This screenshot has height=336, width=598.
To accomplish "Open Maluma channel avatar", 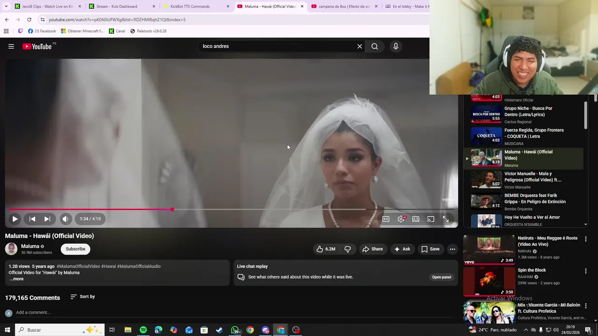I will coord(11,249).
